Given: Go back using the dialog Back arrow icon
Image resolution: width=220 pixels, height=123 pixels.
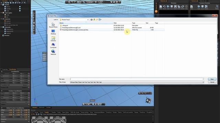Looking at the screenshot, I should pyautogui.click(x=91, y=20).
